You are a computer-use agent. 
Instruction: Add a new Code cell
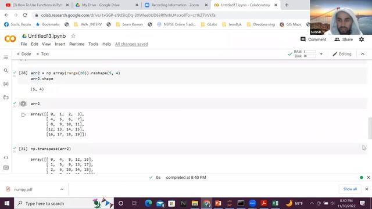(x=24, y=54)
